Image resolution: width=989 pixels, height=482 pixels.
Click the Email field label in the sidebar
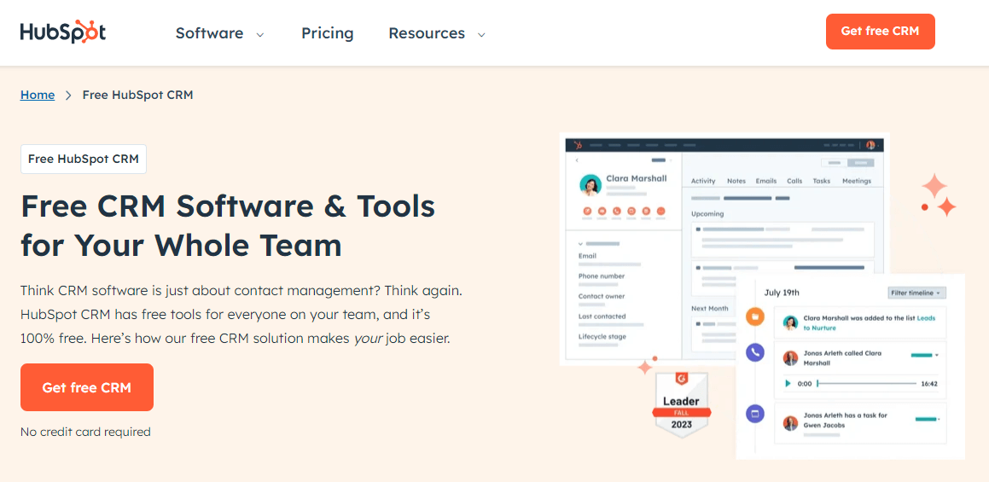(587, 256)
